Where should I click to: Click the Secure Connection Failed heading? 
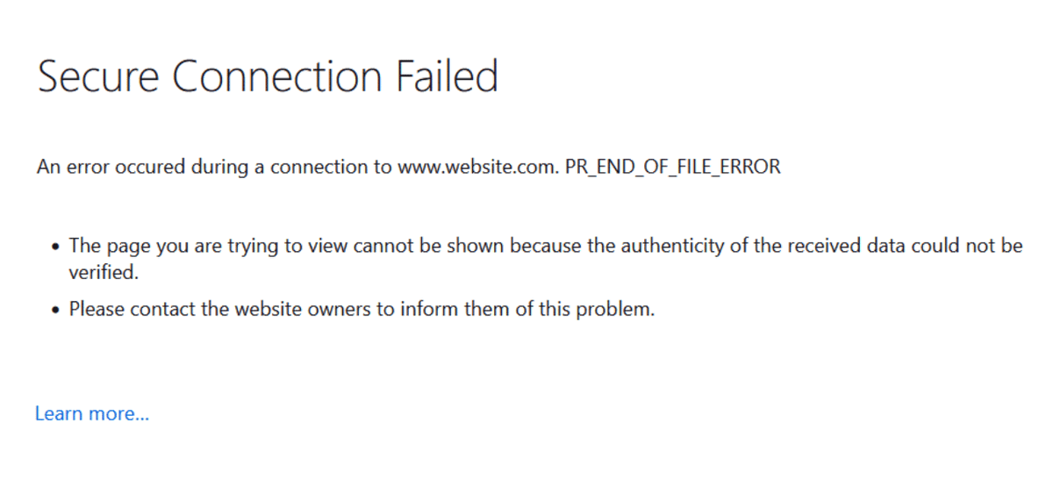(269, 76)
